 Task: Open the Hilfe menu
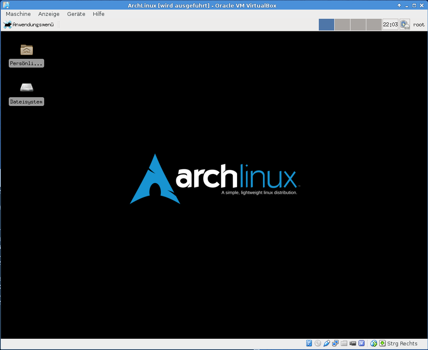click(99, 14)
